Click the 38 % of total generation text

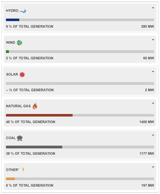click(x=31, y=154)
